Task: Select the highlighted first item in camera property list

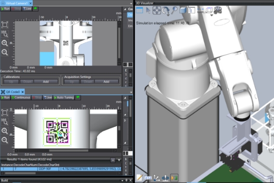Action: pos(130,15)
